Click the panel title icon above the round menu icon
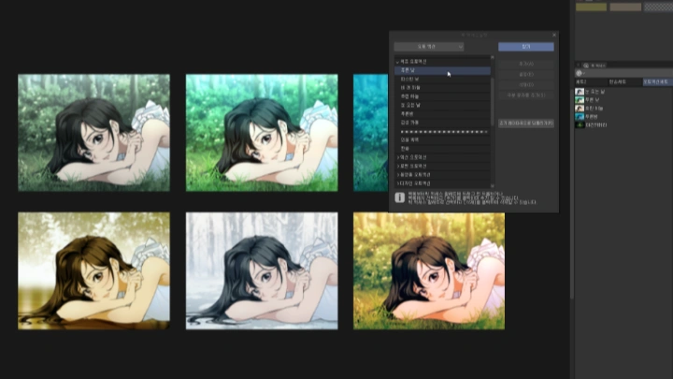The width and height of the screenshot is (673, 379). 586,66
